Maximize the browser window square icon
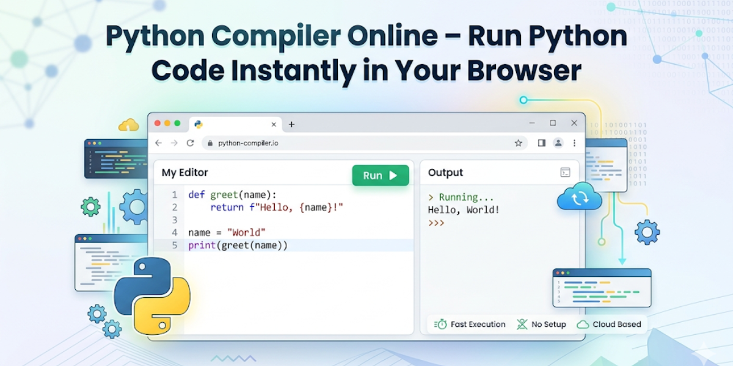Viewport: 733px width, 366px height. pos(553,123)
